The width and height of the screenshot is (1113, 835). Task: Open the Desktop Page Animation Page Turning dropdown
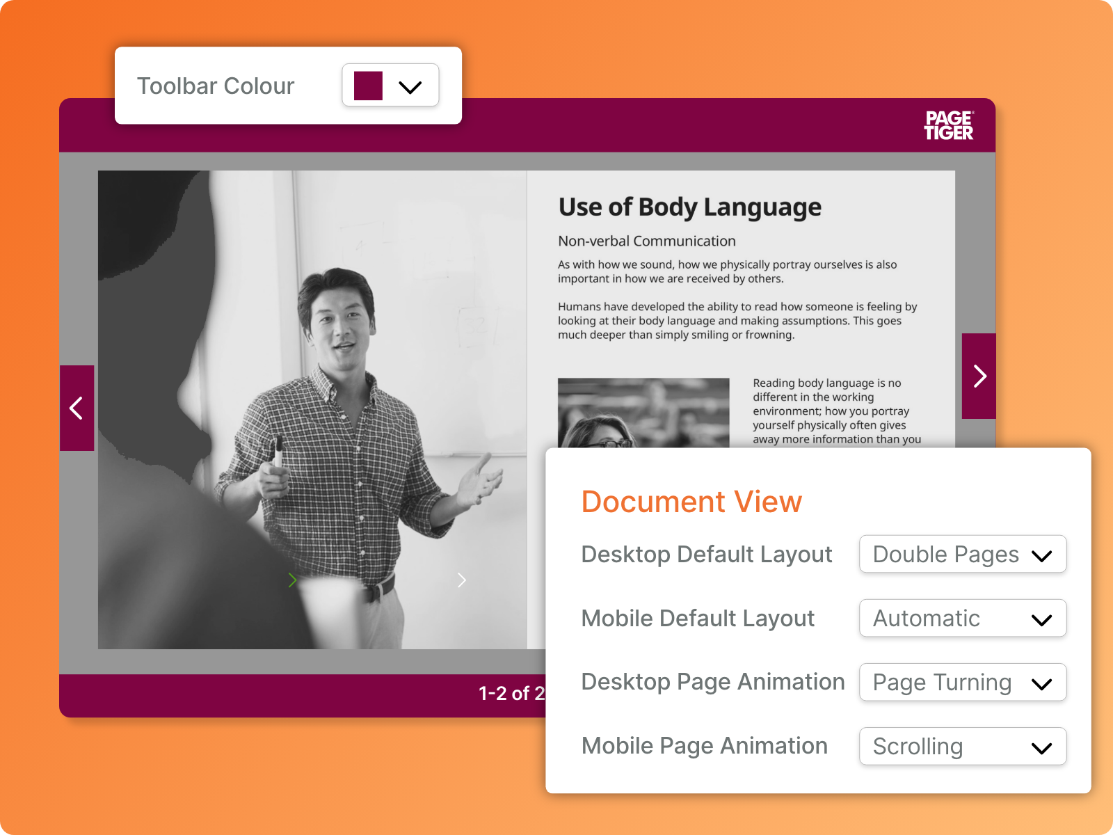(x=963, y=682)
